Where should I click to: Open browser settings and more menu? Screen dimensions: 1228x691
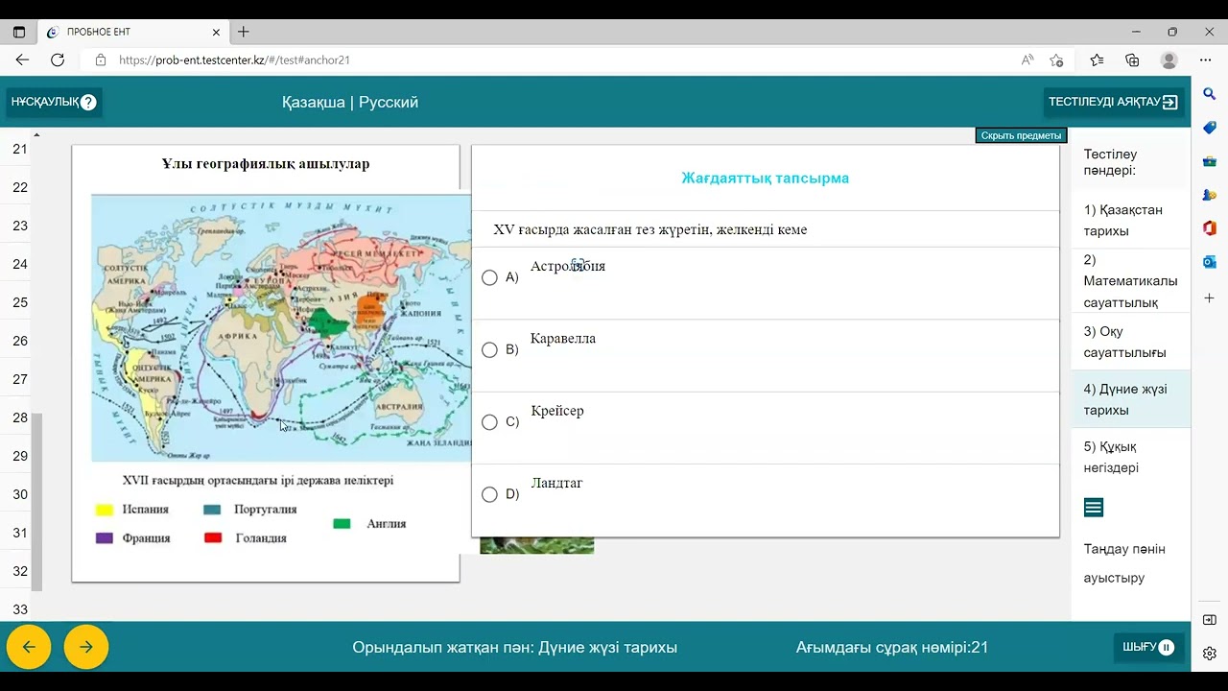click(x=1206, y=60)
